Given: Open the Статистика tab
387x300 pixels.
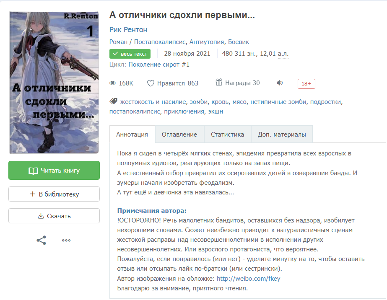Looking at the screenshot, I should point(227,134).
